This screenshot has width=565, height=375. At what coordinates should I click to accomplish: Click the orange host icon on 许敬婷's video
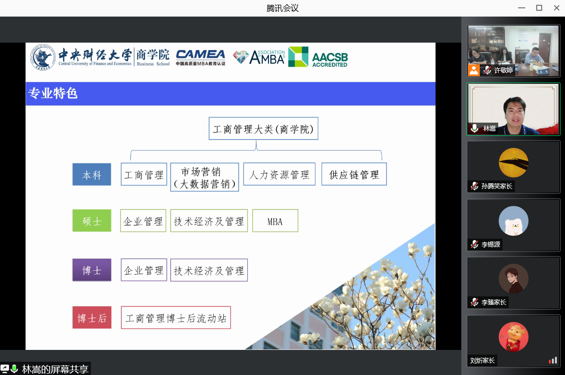[x=474, y=70]
